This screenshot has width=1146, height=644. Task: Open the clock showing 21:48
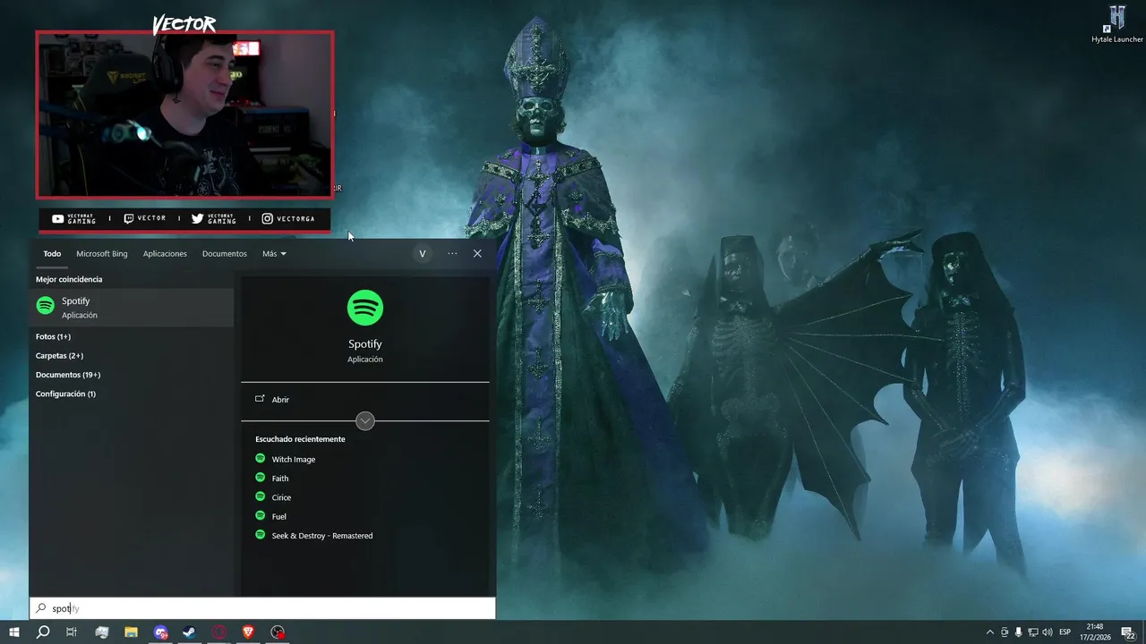tap(1094, 632)
